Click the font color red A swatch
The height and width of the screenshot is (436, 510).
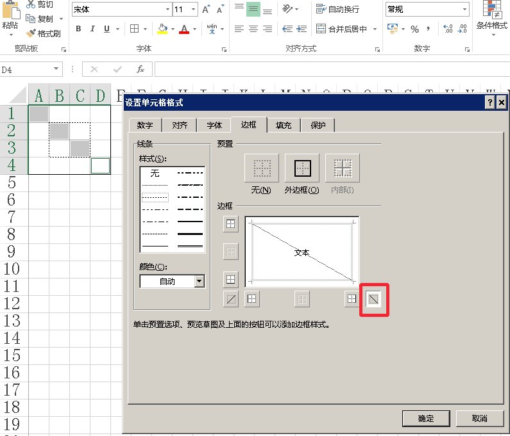pos(185,29)
